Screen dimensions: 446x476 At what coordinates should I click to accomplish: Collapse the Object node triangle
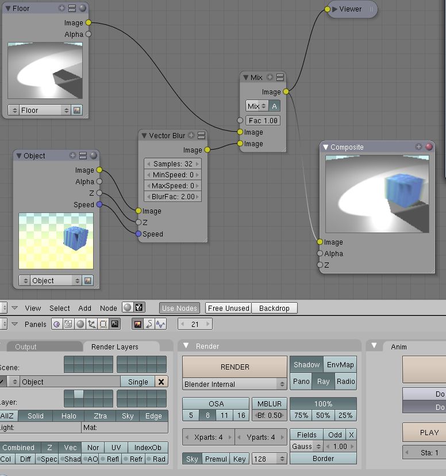19,156
